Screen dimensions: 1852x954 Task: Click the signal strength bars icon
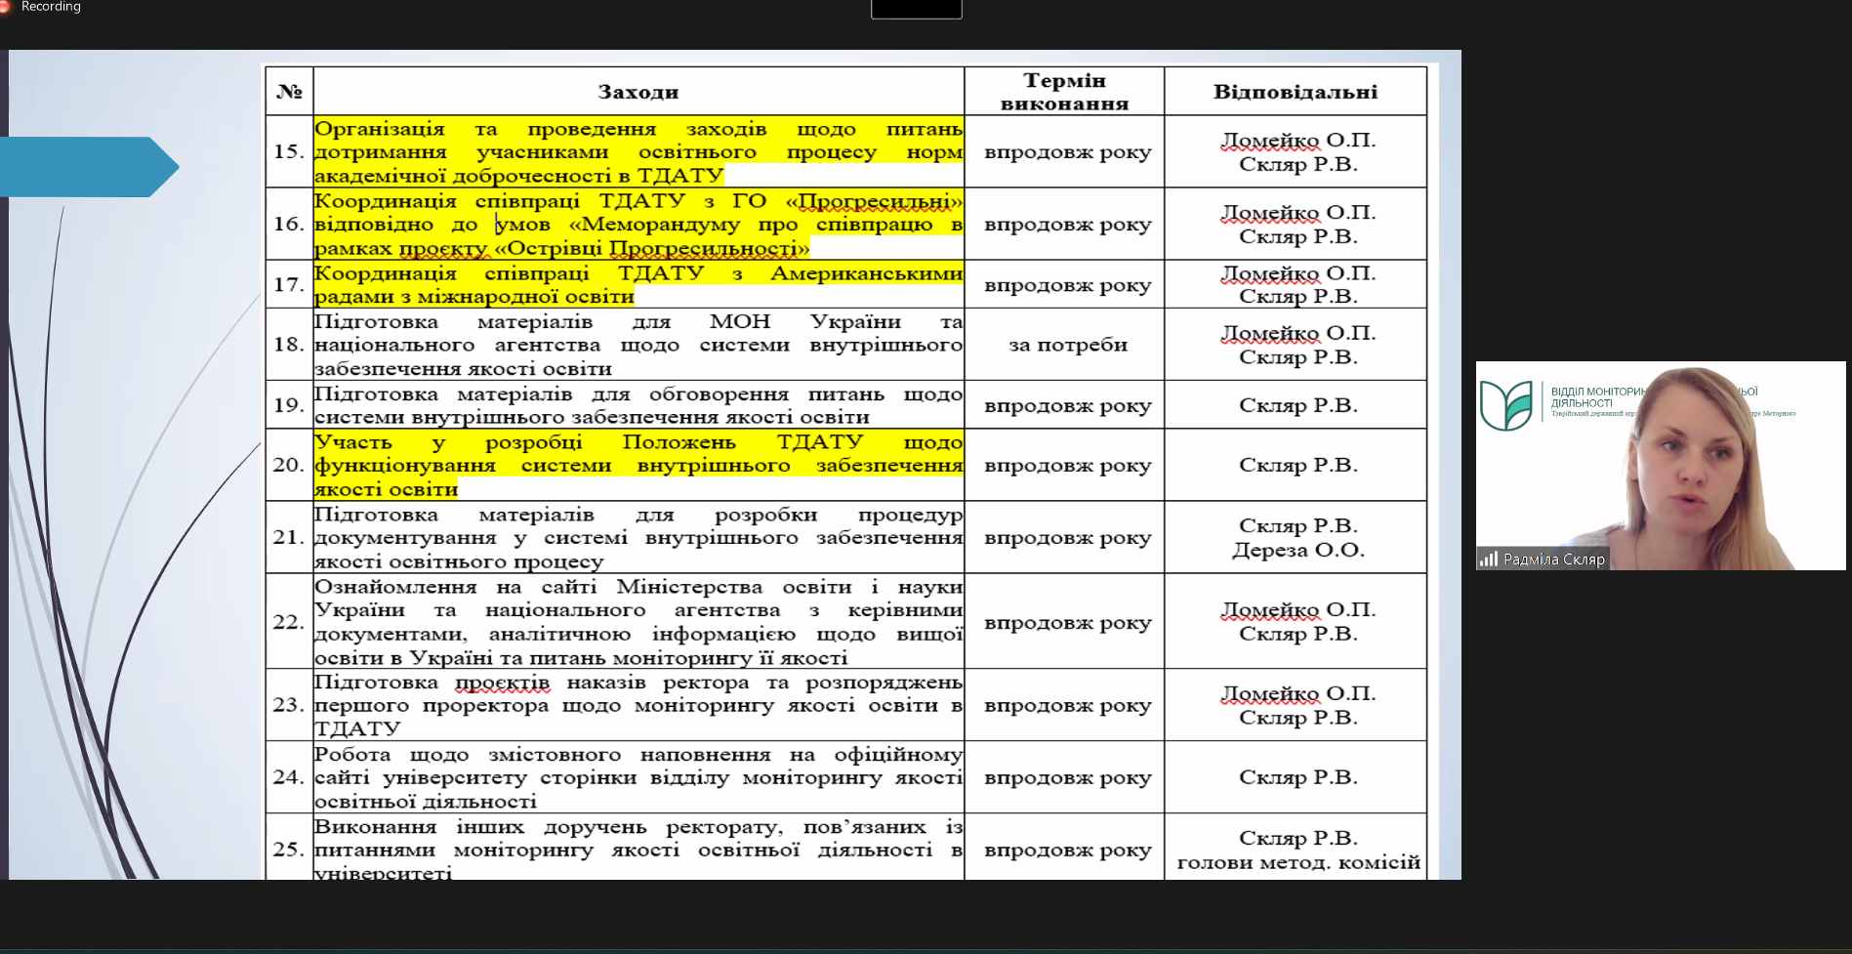[x=1488, y=559]
